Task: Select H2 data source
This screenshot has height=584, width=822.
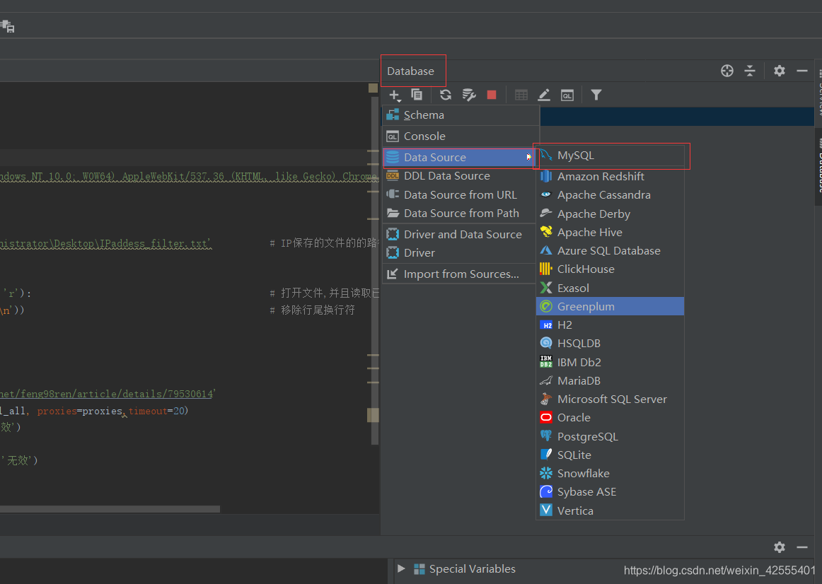Action: click(610, 325)
